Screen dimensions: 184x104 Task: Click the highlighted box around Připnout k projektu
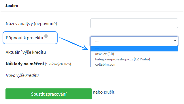click(30, 38)
